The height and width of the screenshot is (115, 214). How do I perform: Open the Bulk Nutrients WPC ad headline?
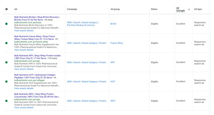[x=37, y=95]
